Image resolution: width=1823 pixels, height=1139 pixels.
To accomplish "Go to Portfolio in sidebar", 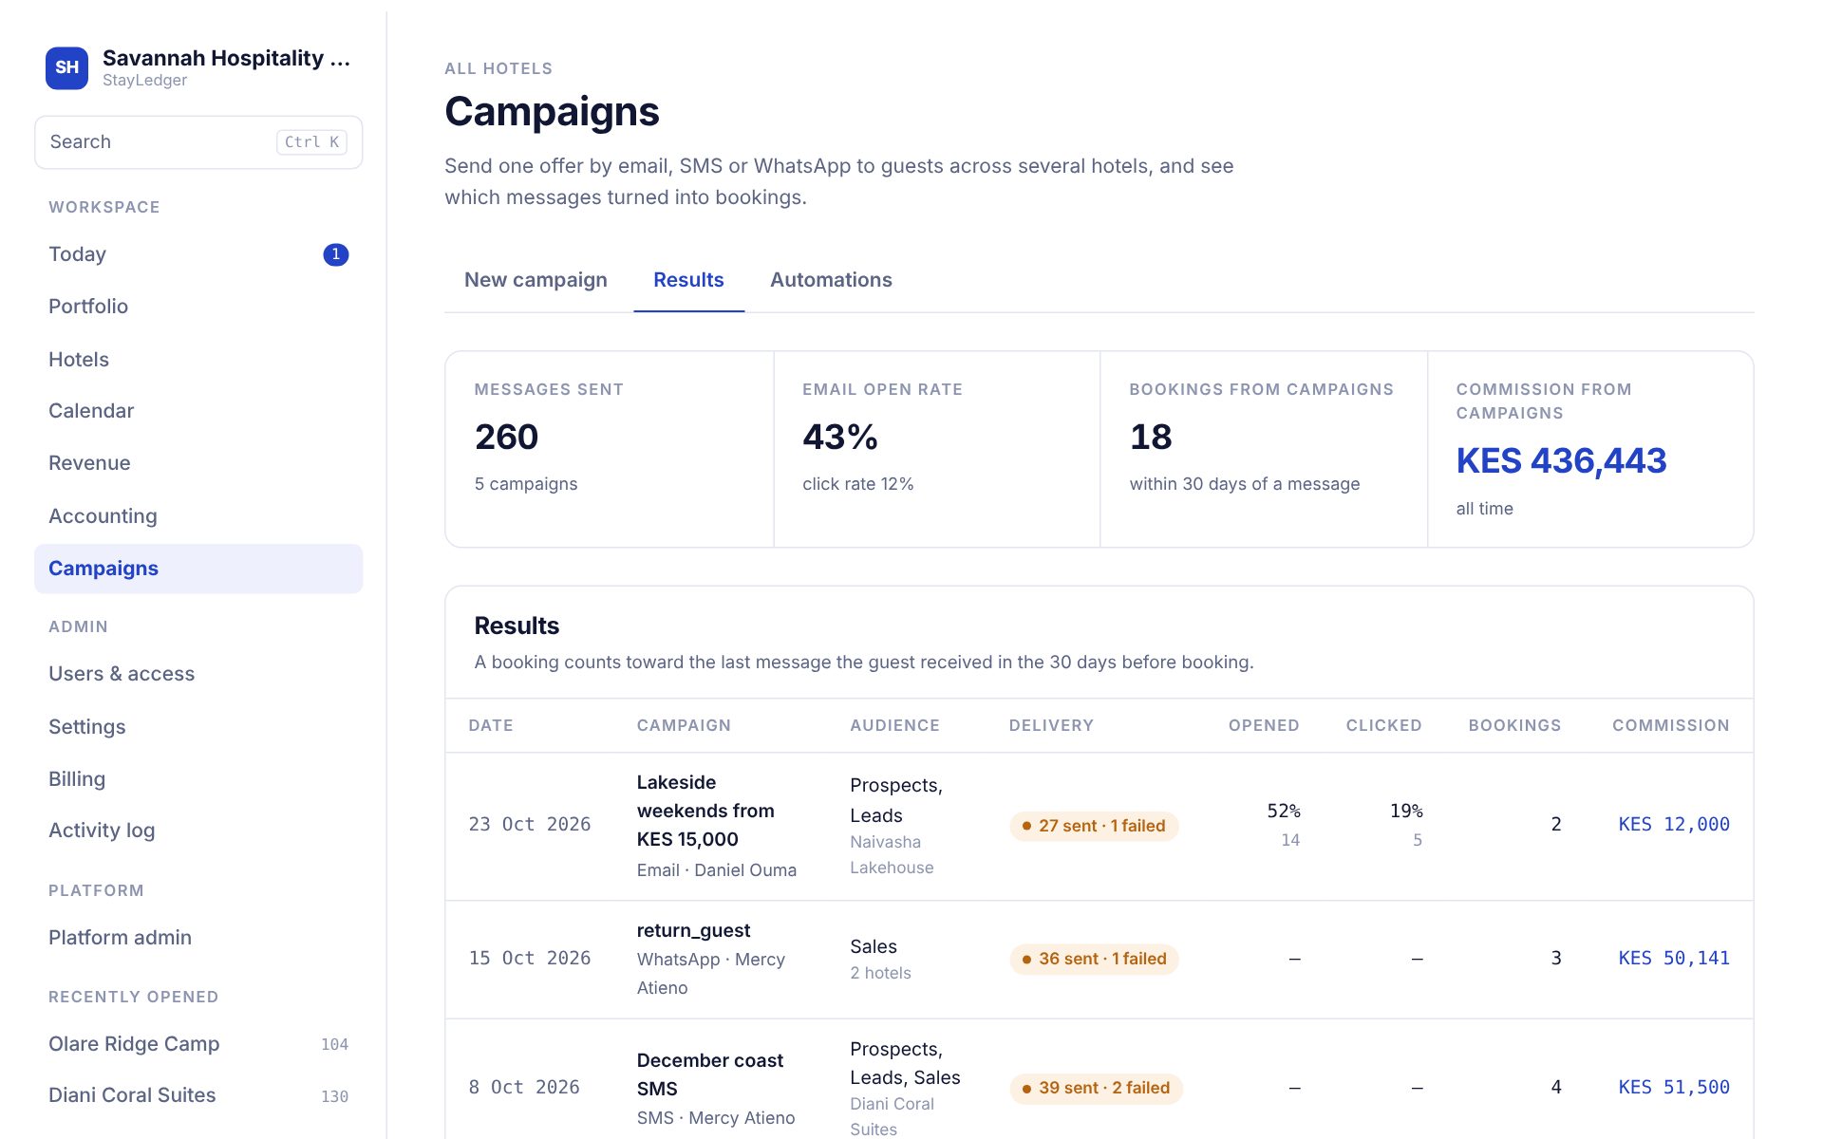I will point(198,307).
